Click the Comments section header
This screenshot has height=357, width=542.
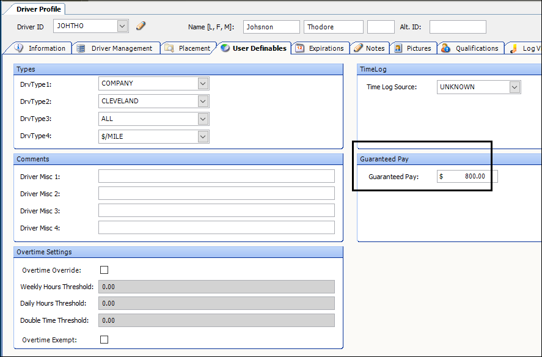coord(178,159)
